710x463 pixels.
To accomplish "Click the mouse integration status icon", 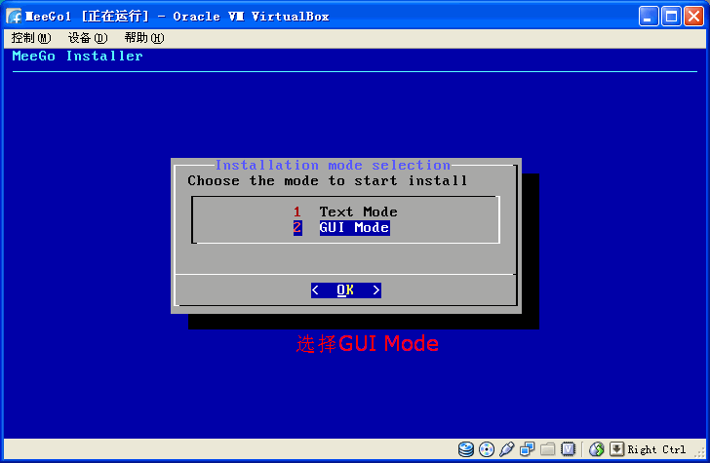I will tap(596, 449).
